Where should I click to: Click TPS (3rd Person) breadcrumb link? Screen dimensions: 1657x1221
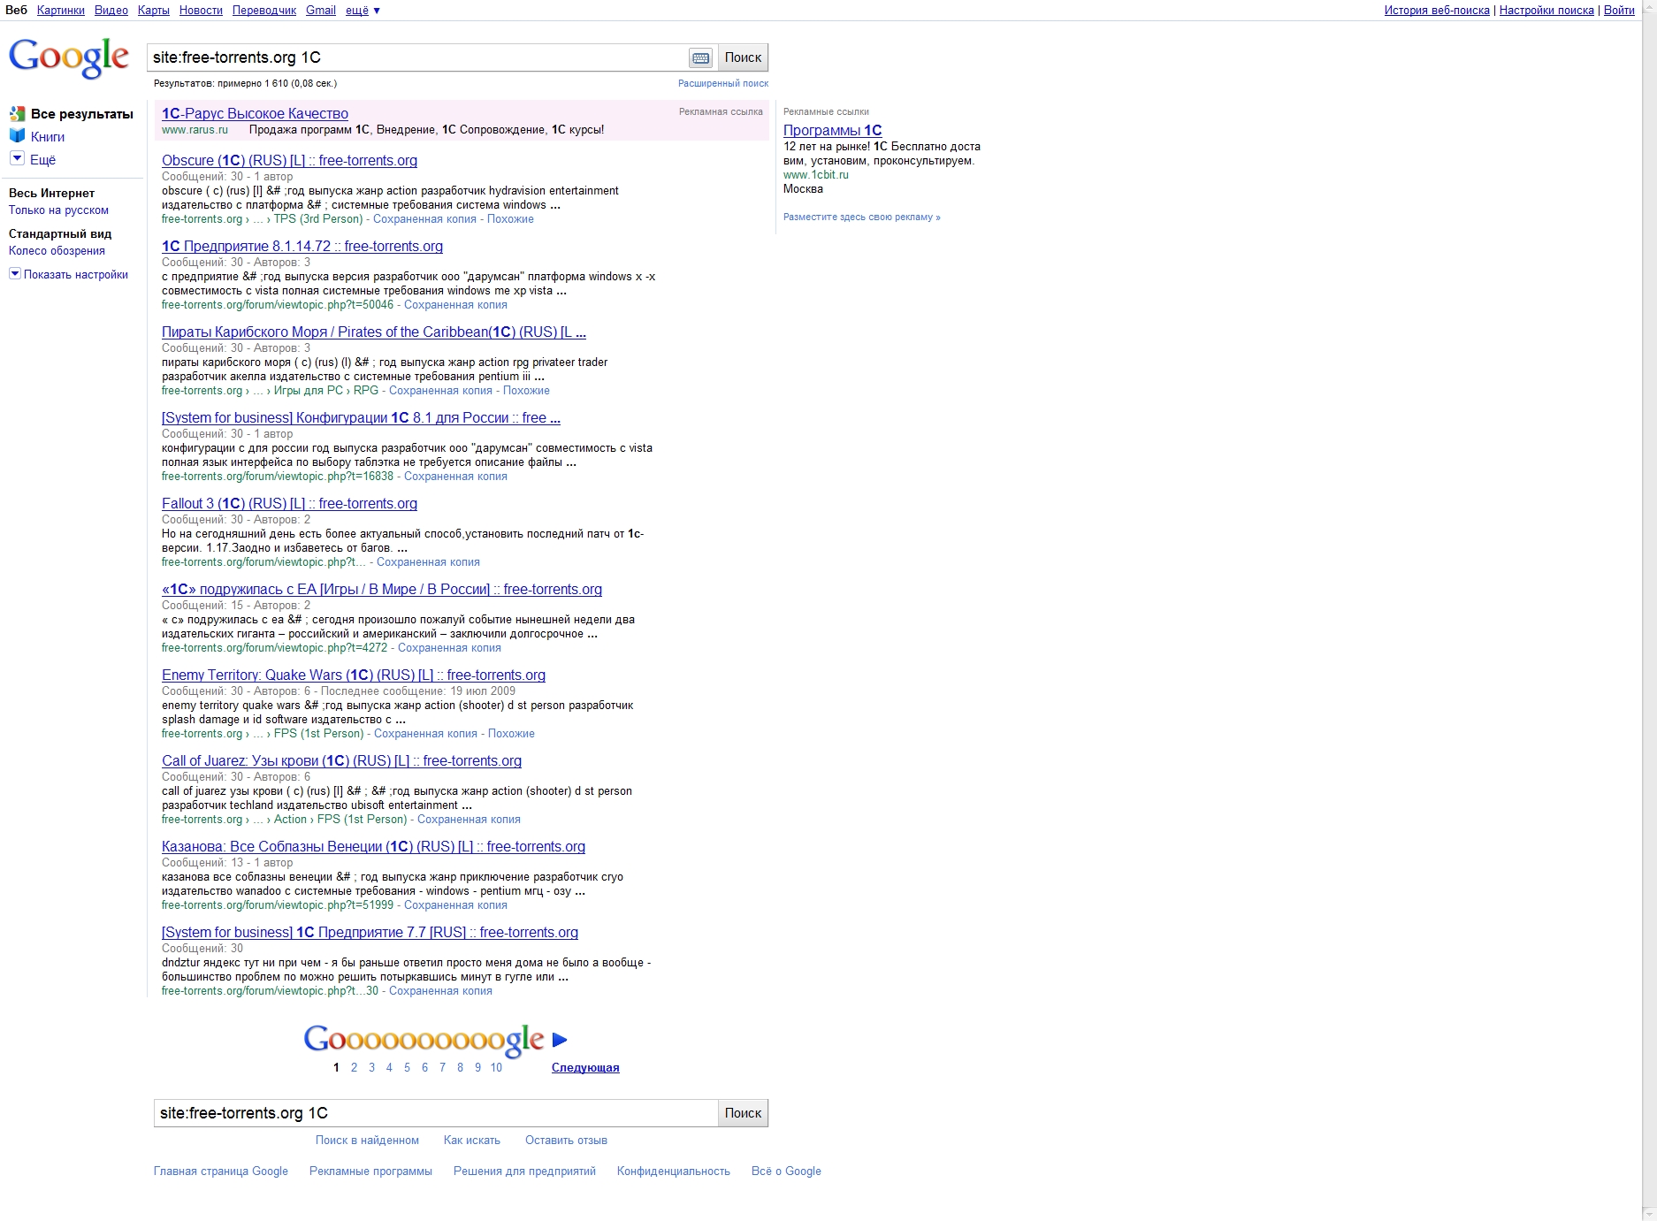(318, 219)
